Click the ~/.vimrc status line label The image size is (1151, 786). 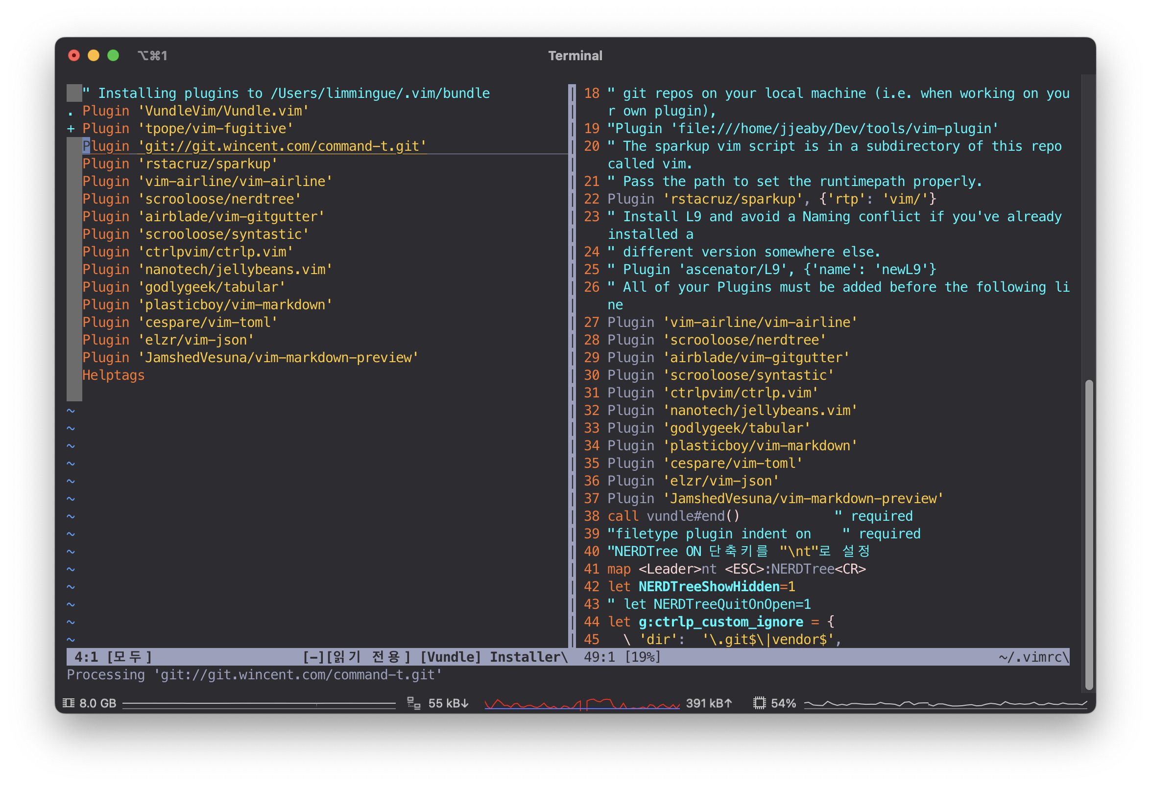click(x=1032, y=657)
